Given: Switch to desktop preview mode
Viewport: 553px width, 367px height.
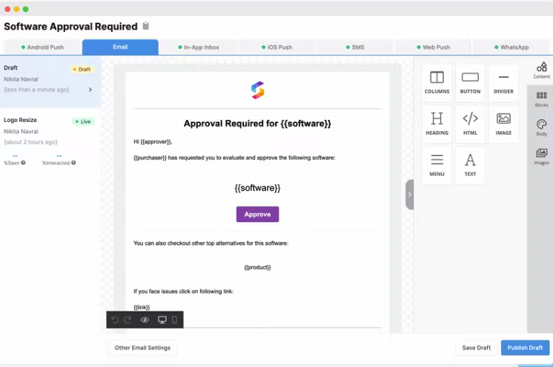Looking at the screenshot, I should [162, 320].
